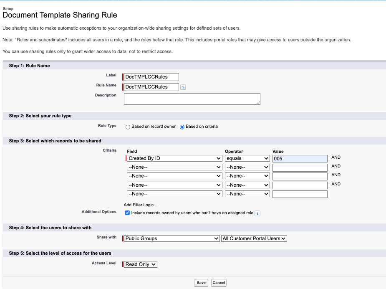Click the info icon next to Additional Options checkbox

257,213
